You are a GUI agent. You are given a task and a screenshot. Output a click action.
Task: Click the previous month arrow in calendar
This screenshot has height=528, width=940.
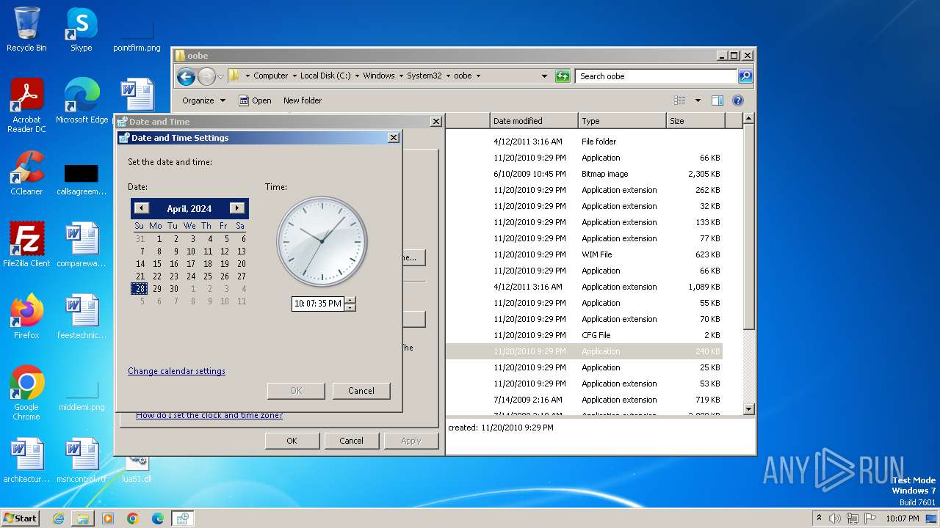[x=142, y=208]
